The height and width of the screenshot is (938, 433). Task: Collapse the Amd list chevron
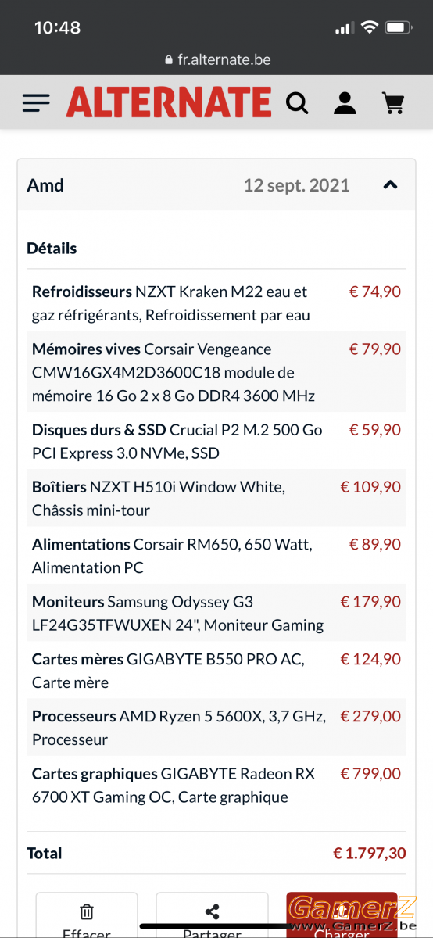391,185
